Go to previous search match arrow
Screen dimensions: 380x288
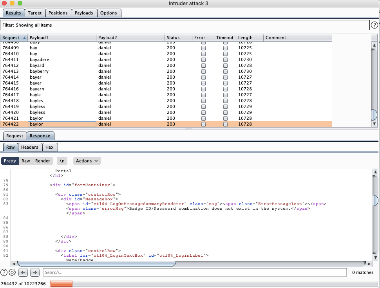(23, 272)
